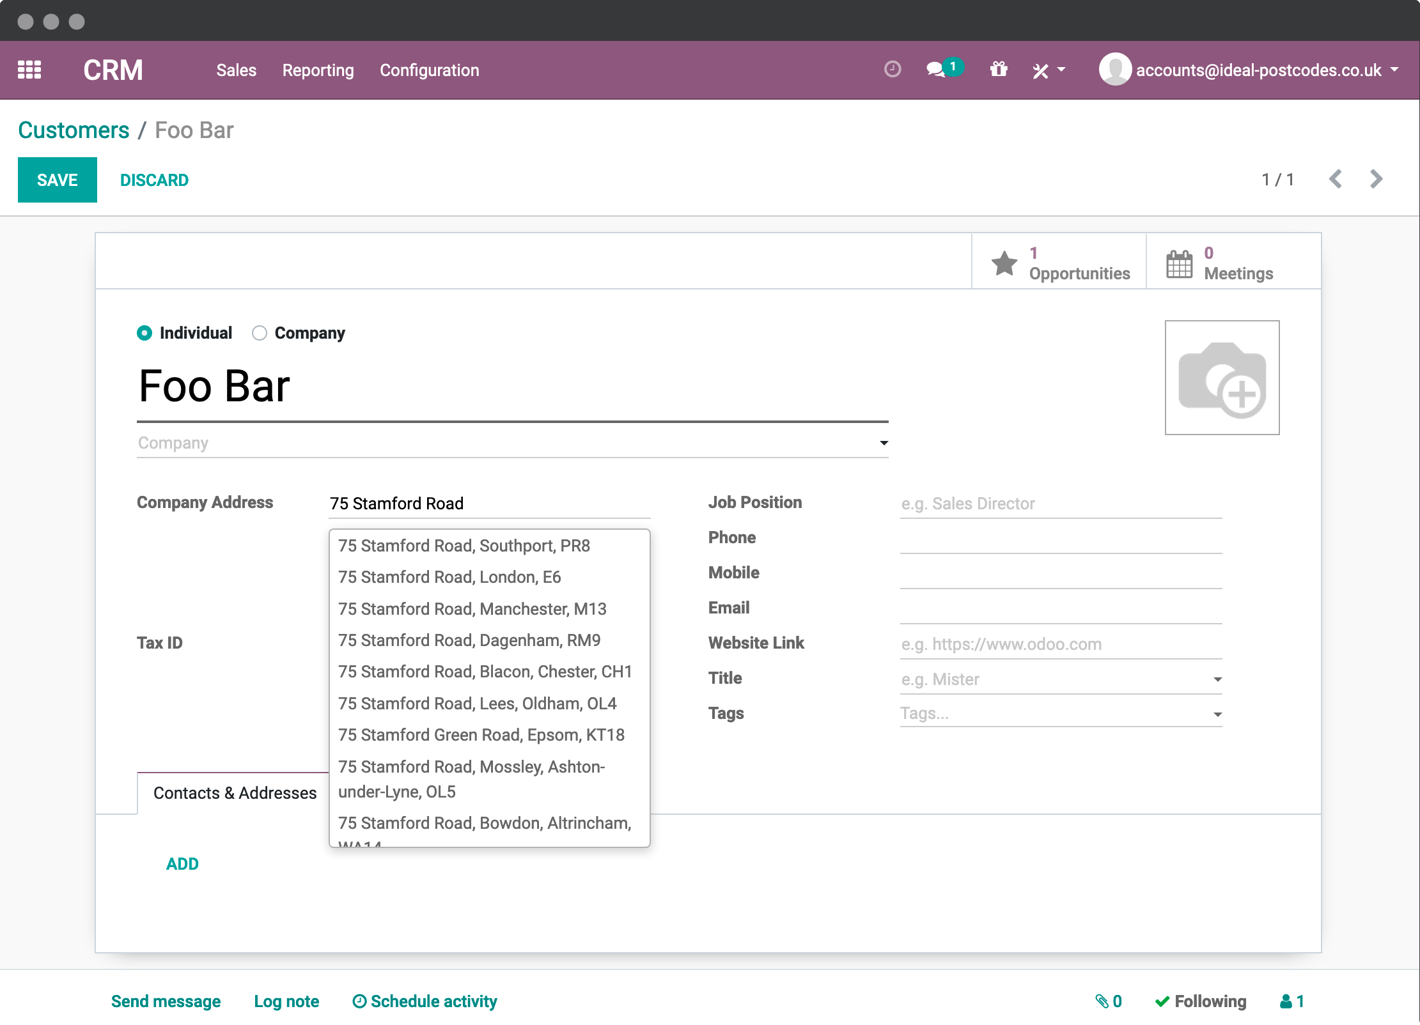This screenshot has width=1420, height=1025.
Task: Open the developer tools wrench icon
Action: [1041, 70]
